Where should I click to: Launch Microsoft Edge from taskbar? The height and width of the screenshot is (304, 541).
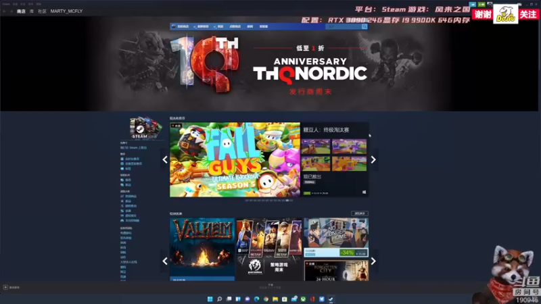tap(257, 299)
